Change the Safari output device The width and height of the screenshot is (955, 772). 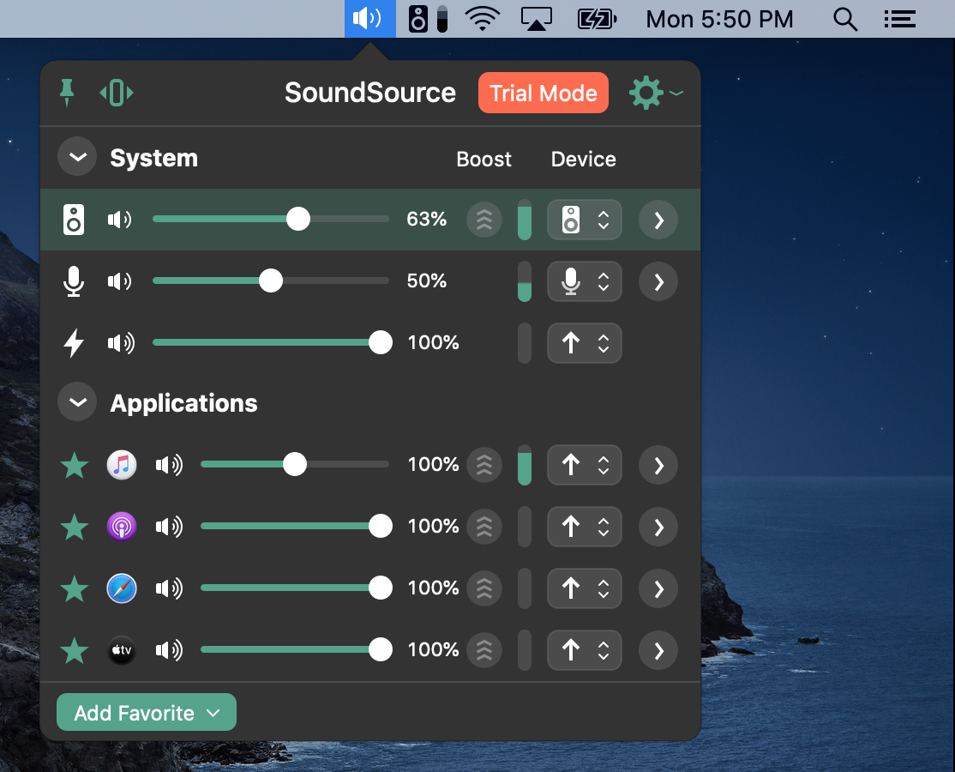(584, 588)
